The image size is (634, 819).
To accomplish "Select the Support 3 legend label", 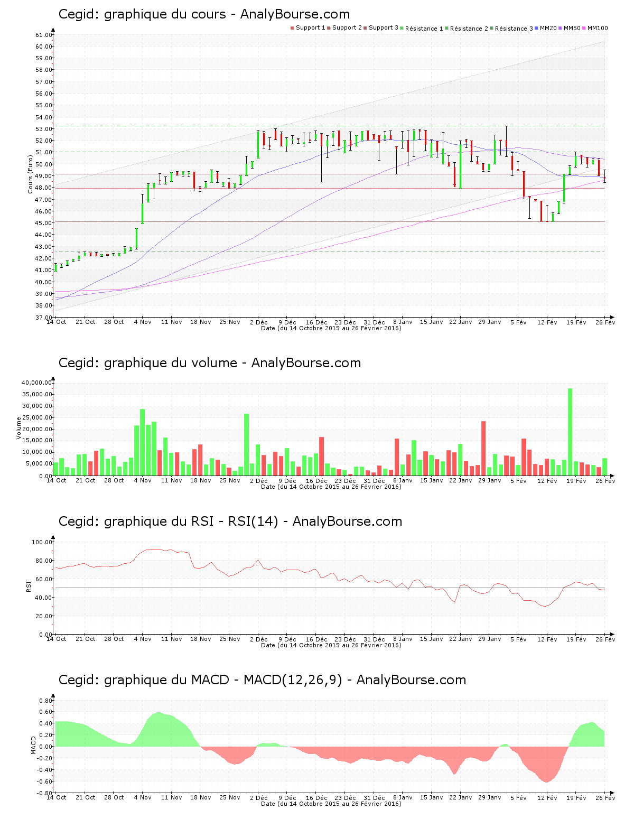I will click(384, 28).
